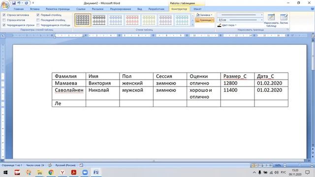Apply the red accent table style
The width and height of the screenshot is (315, 177).
[x=132, y=20]
